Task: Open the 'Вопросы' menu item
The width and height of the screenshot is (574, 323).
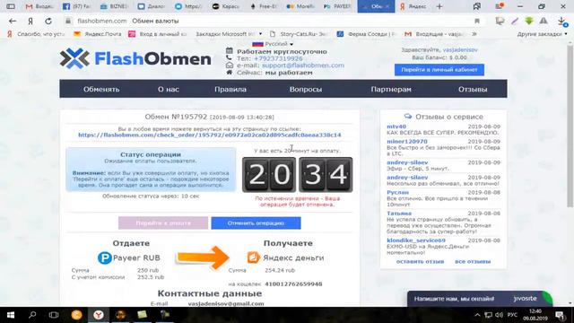Action: pos(306,89)
